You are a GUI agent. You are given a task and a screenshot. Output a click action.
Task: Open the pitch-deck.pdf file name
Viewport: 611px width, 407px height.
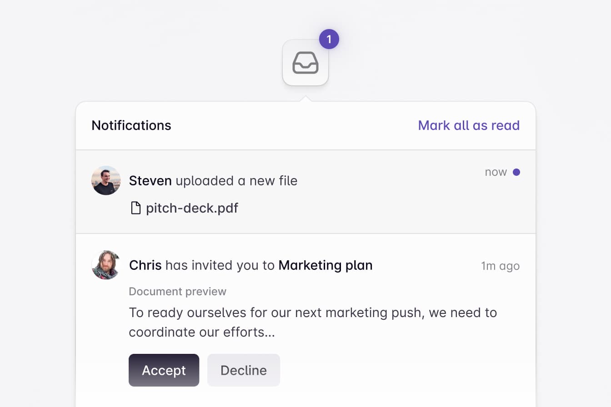pyautogui.click(x=192, y=208)
